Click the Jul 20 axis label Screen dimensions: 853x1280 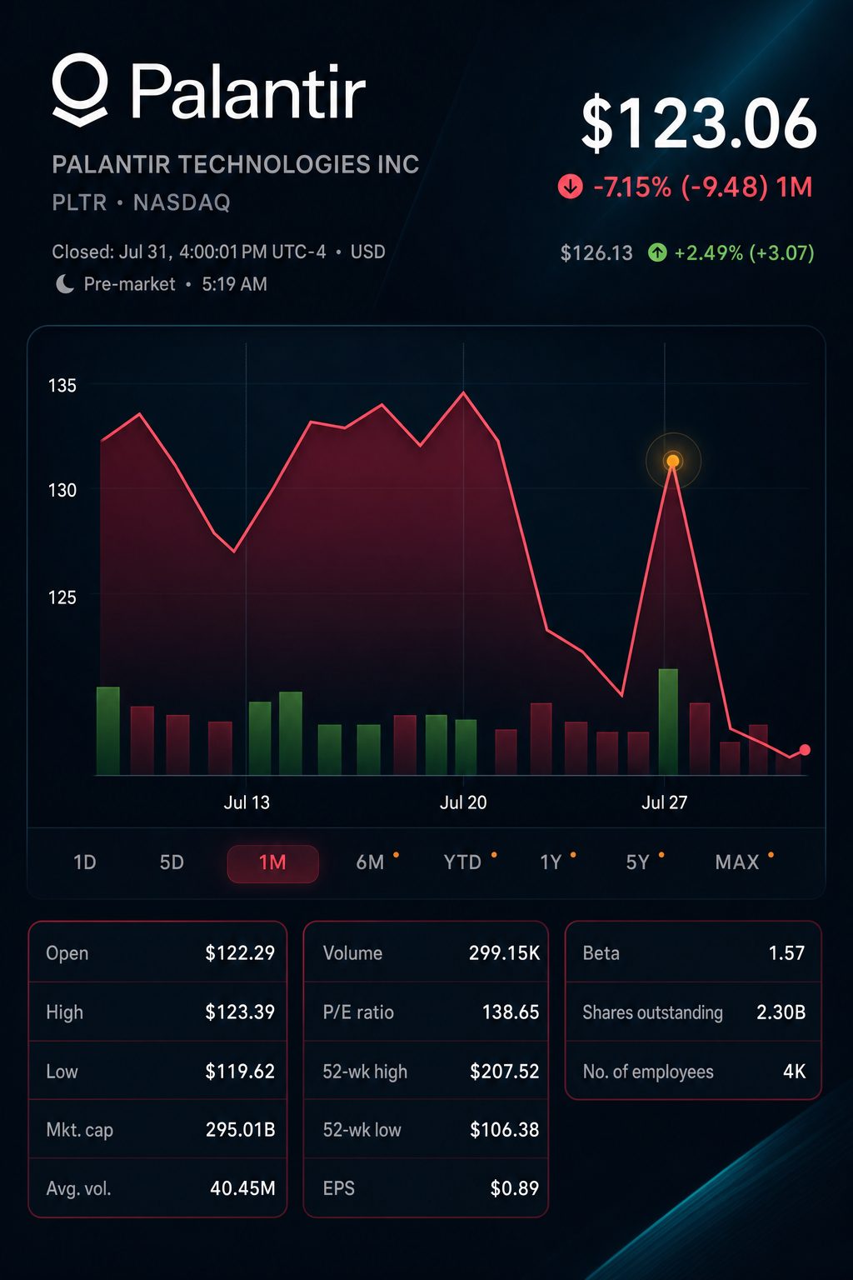[463, 802]
